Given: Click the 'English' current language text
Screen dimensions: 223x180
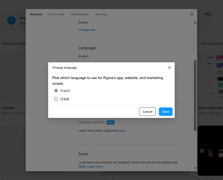Looking at the screenshot, I should [83, 56].
